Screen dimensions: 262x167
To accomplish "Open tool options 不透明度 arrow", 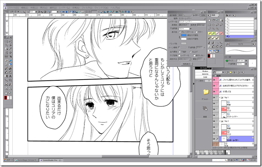I will point(246,64).
